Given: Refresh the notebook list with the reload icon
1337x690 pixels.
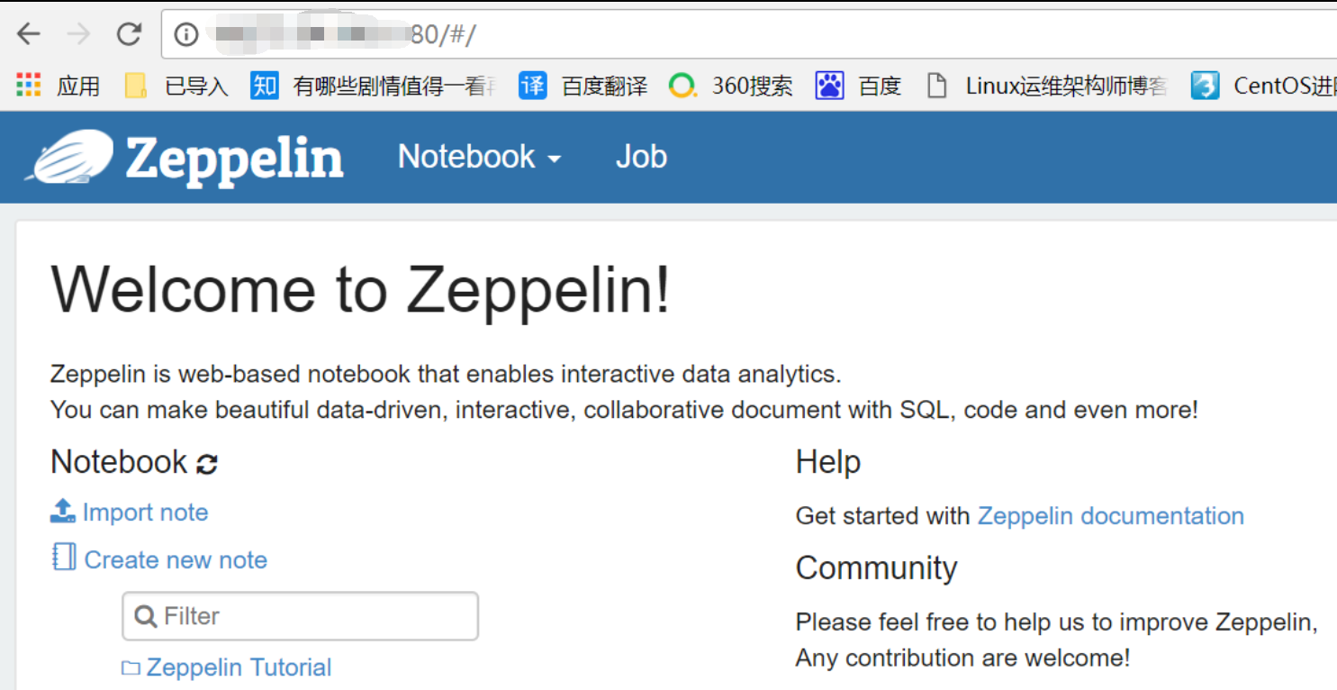Looking at the screenshot, I should tap(207, 462).
